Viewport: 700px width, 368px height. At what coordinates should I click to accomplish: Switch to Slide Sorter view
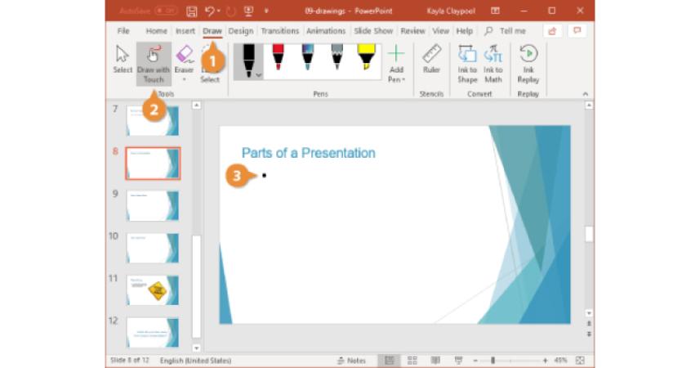[x=412, y=361]
